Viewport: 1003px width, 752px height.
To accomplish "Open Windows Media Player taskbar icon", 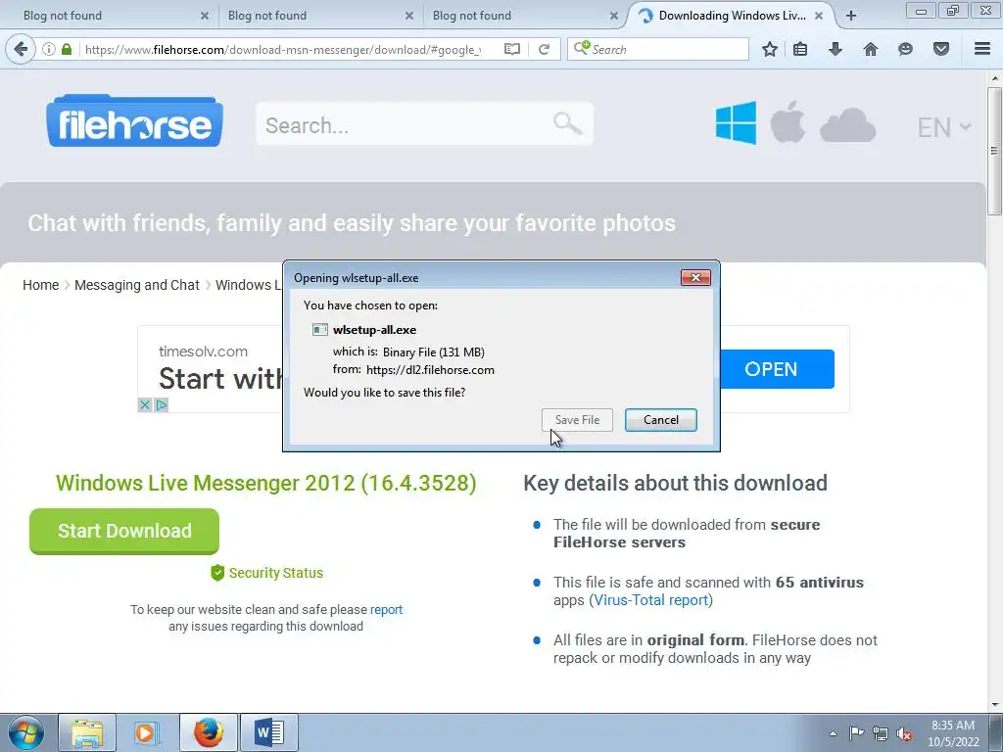I will coord(147,732).
